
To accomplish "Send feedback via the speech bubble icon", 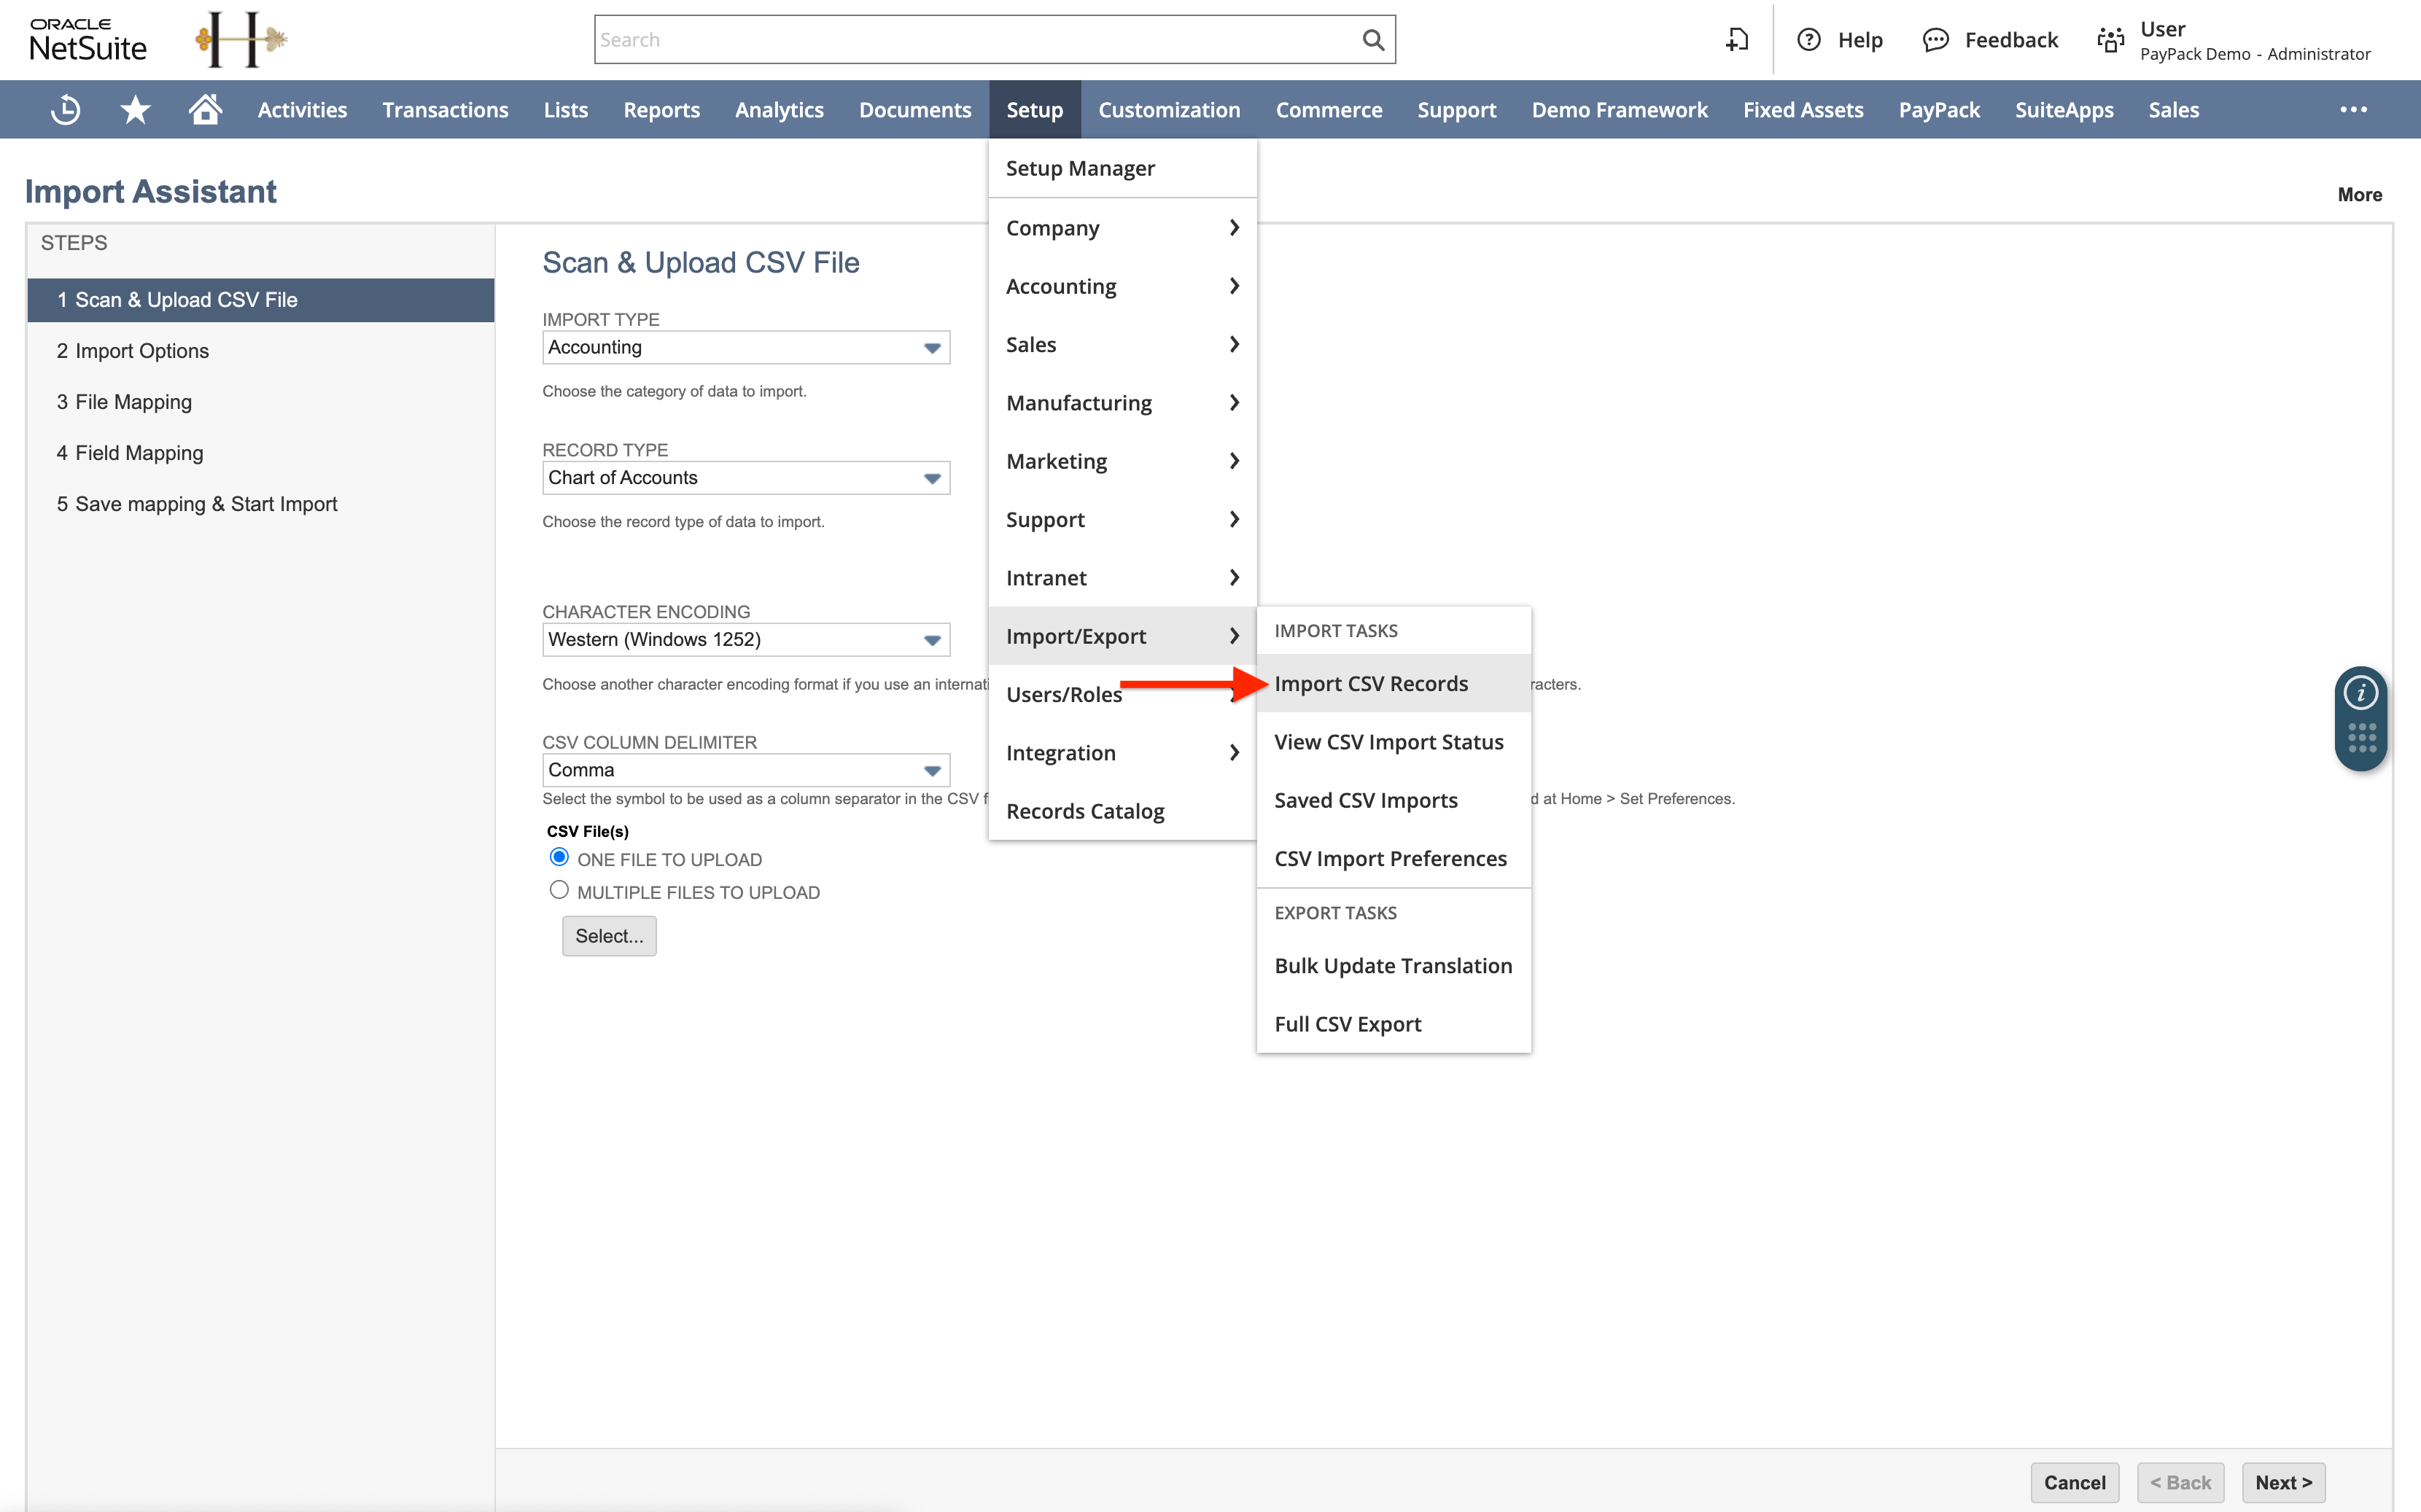I will pyautogui.click(x=1937, y=39).
